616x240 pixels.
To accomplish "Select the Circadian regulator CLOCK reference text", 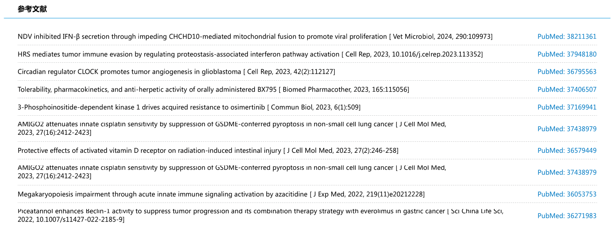I will pyautogui.click(x=129, y=72).
